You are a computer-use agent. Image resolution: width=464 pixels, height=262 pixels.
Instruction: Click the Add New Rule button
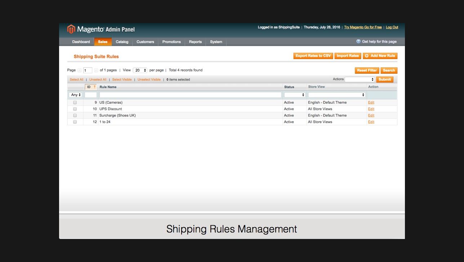click(380, 56)
